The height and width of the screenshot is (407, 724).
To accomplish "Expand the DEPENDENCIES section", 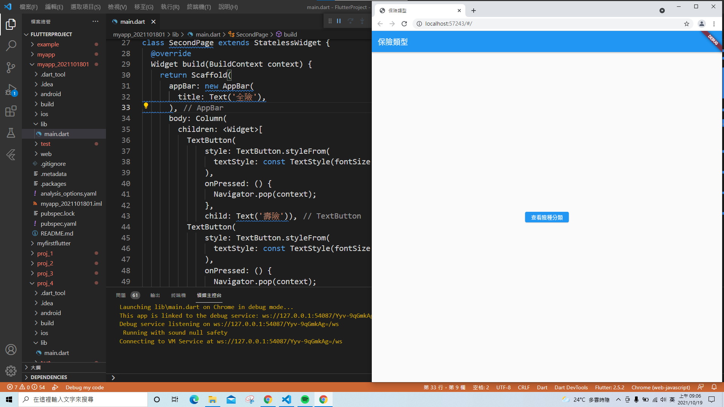I will point(49,377).
